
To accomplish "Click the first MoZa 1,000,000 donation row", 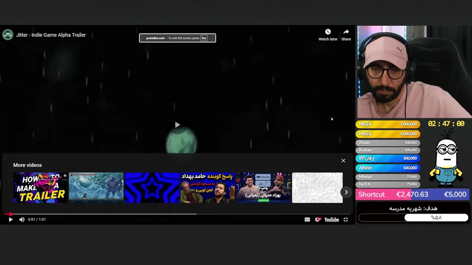I will tap(388, 124).
